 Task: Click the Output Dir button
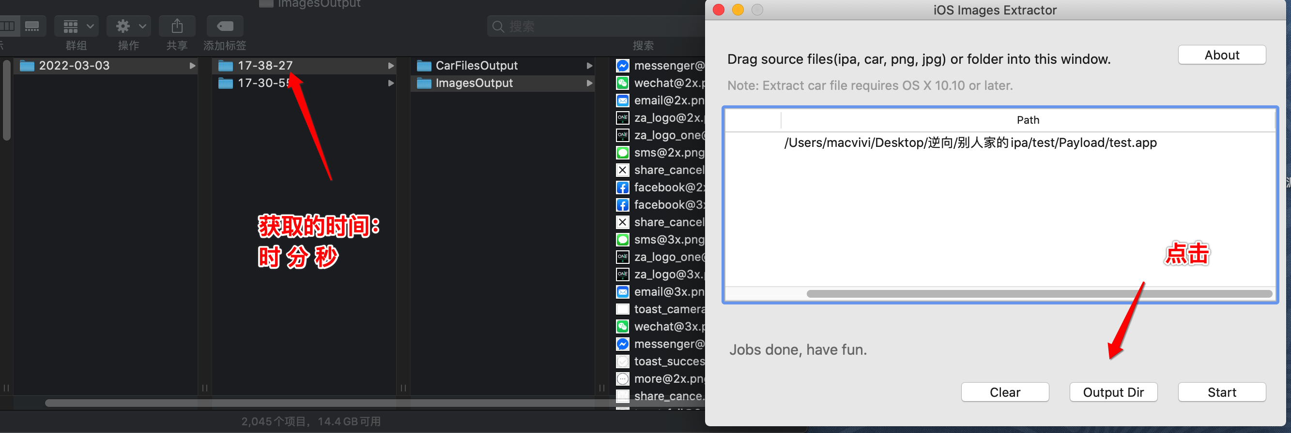pyautogui.click(x=1113, y=392)
